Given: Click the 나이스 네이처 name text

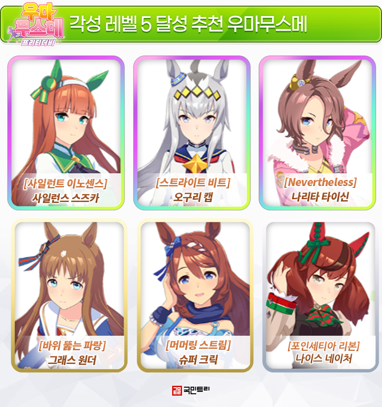Looking at the screenshot, I should coord(324,359).
